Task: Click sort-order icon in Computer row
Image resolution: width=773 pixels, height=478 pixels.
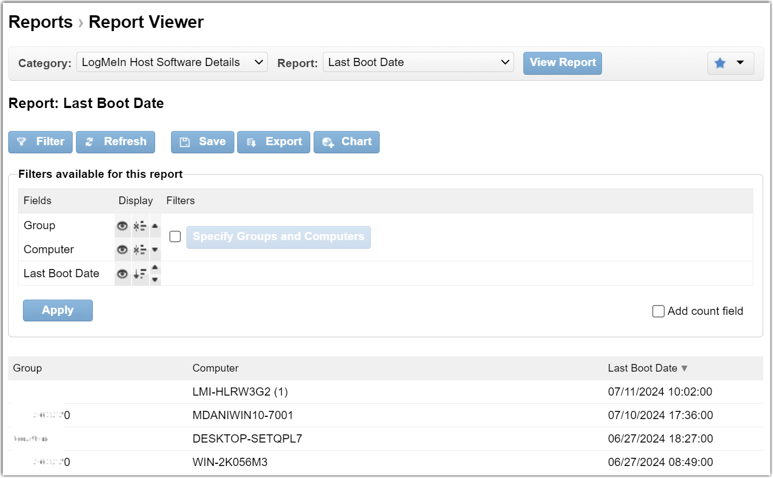Action: point(140,250)
